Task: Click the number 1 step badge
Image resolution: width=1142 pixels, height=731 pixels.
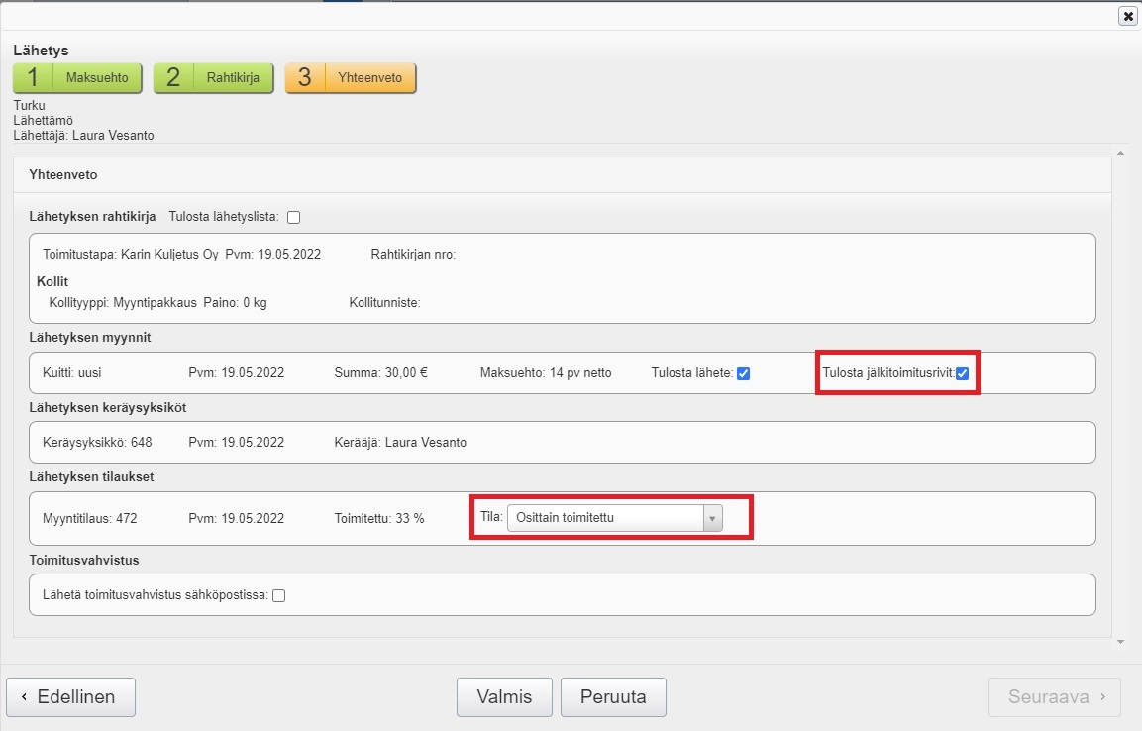Action: [x=33, y=78]
